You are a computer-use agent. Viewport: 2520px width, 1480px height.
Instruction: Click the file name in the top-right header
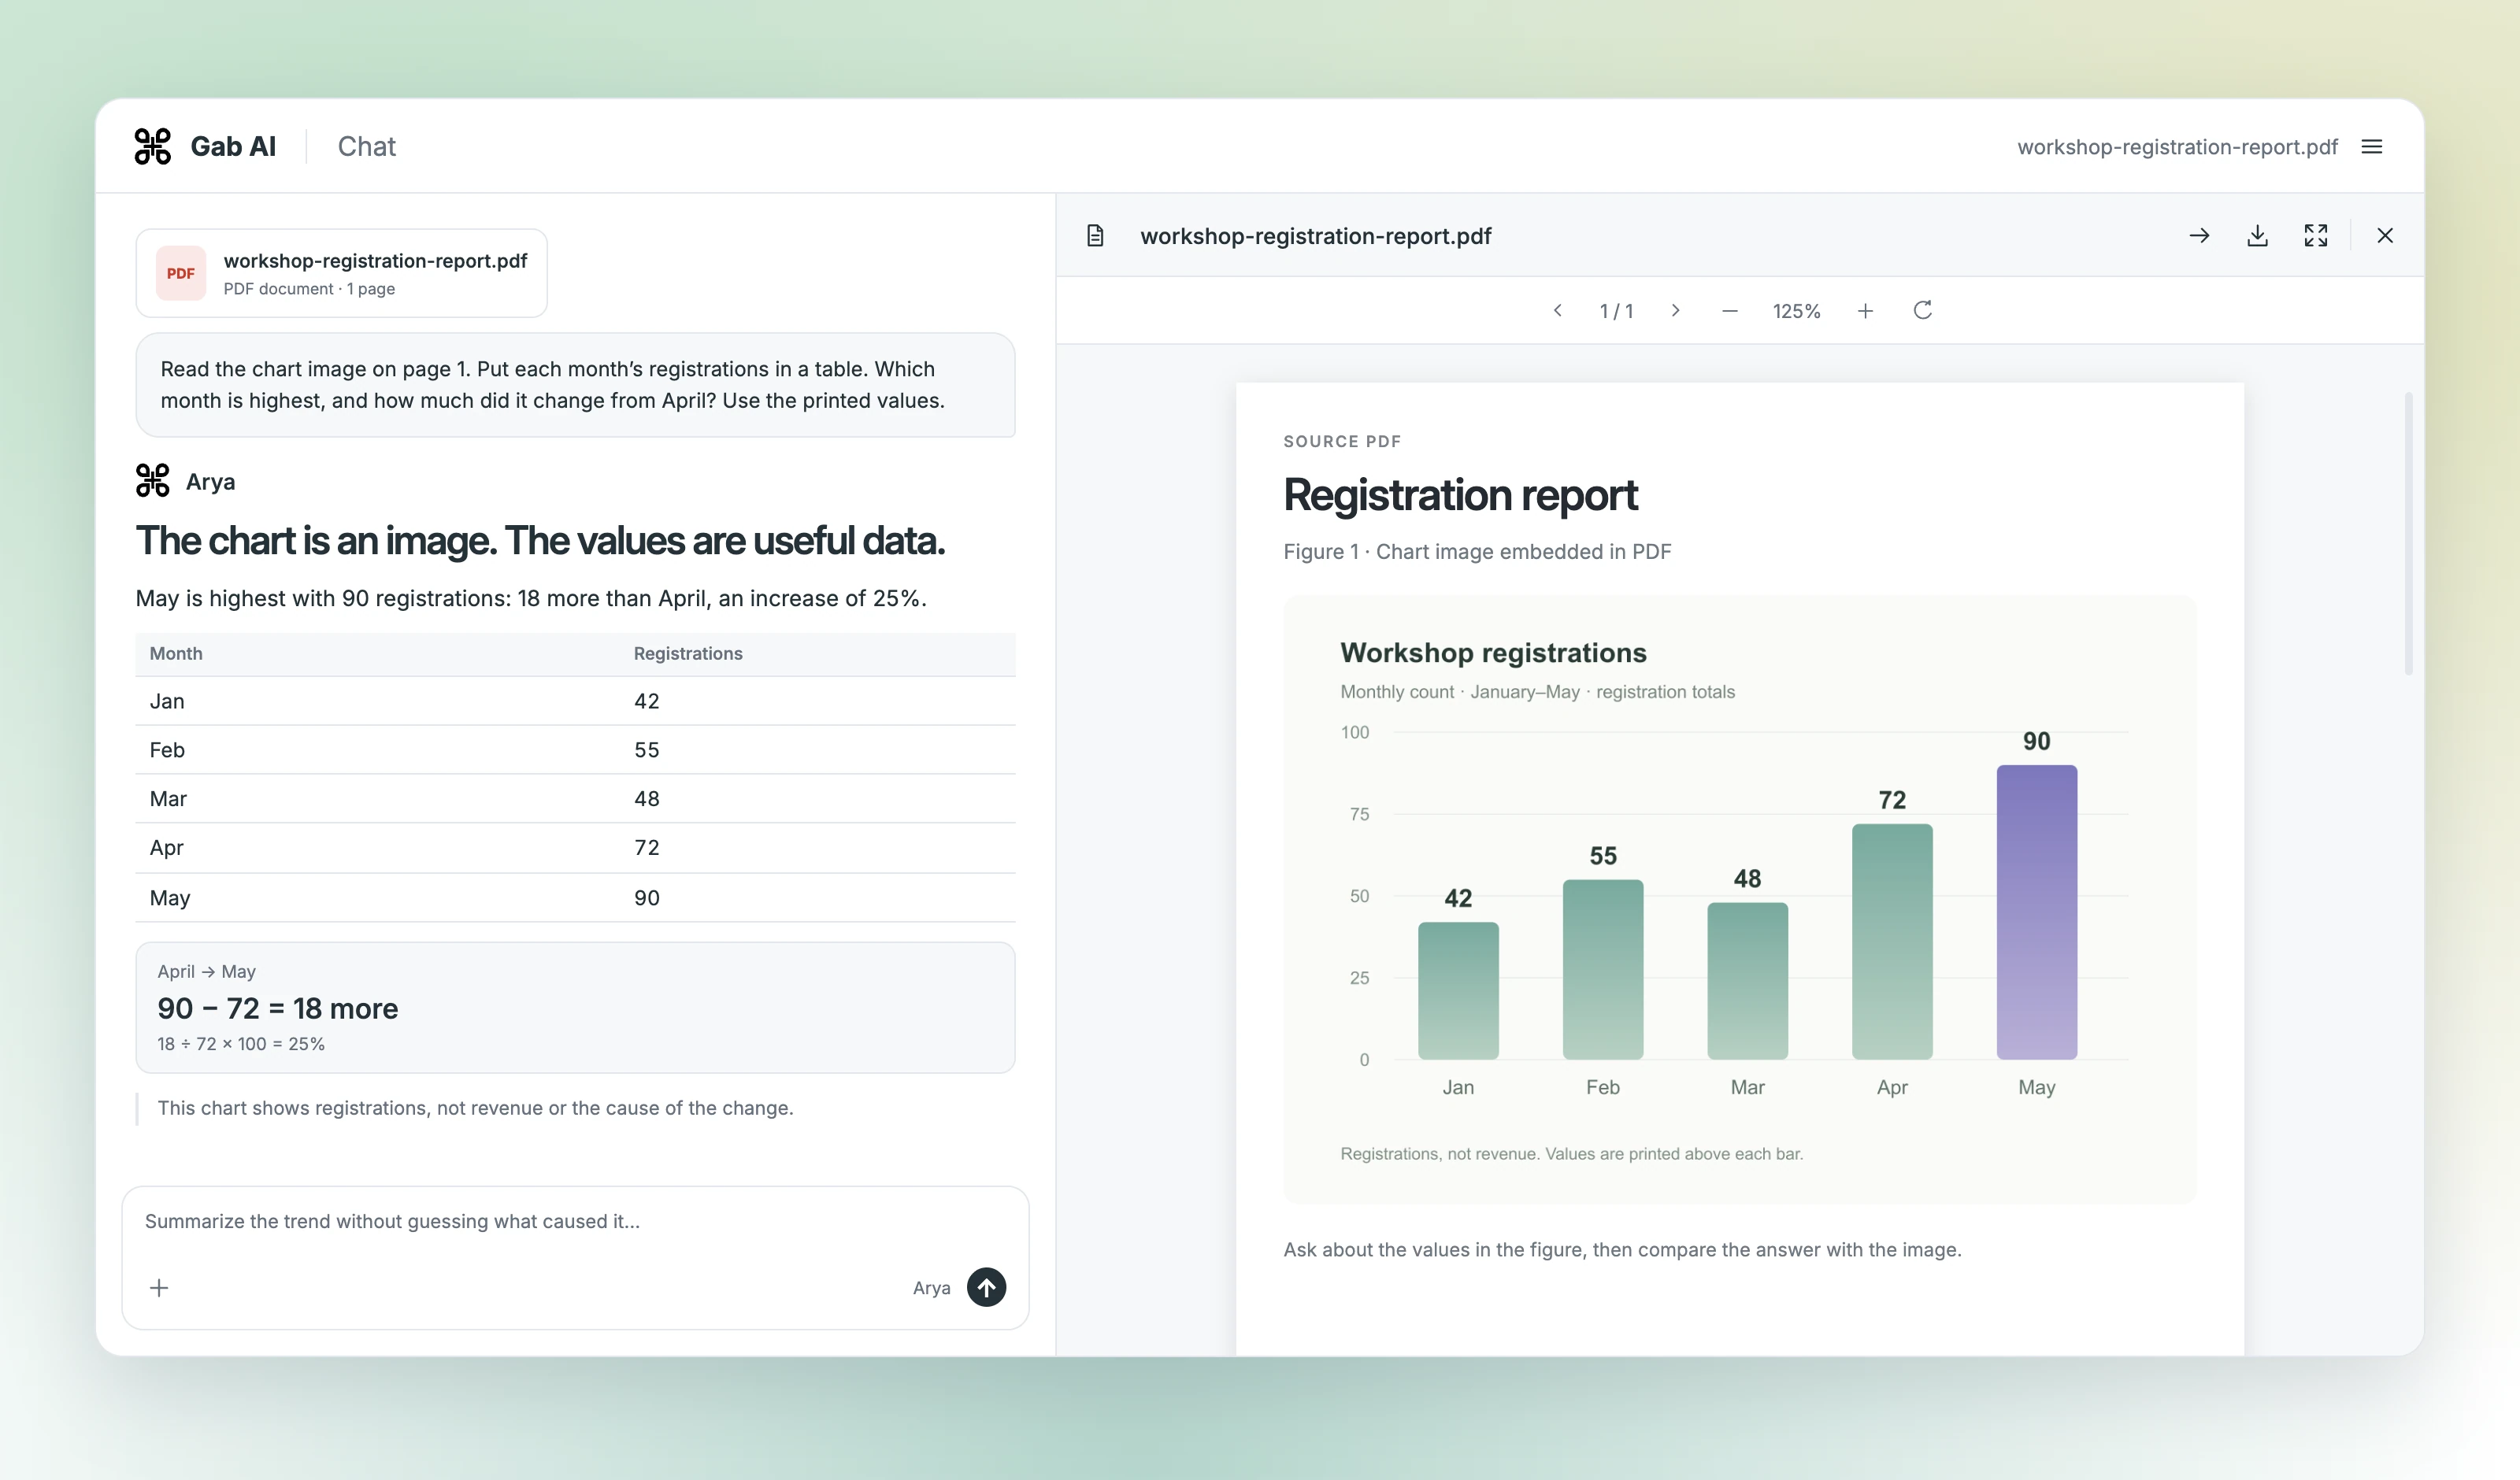pos(2177,147)
